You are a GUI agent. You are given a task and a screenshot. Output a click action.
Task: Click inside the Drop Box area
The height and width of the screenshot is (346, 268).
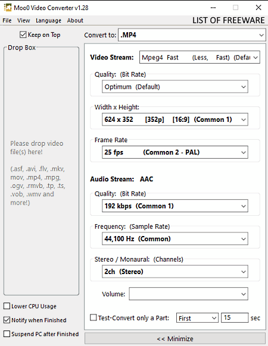tap(41, 171)
